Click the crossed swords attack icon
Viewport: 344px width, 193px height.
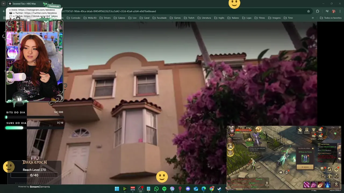pyautogui.click(x=336, y=184)
